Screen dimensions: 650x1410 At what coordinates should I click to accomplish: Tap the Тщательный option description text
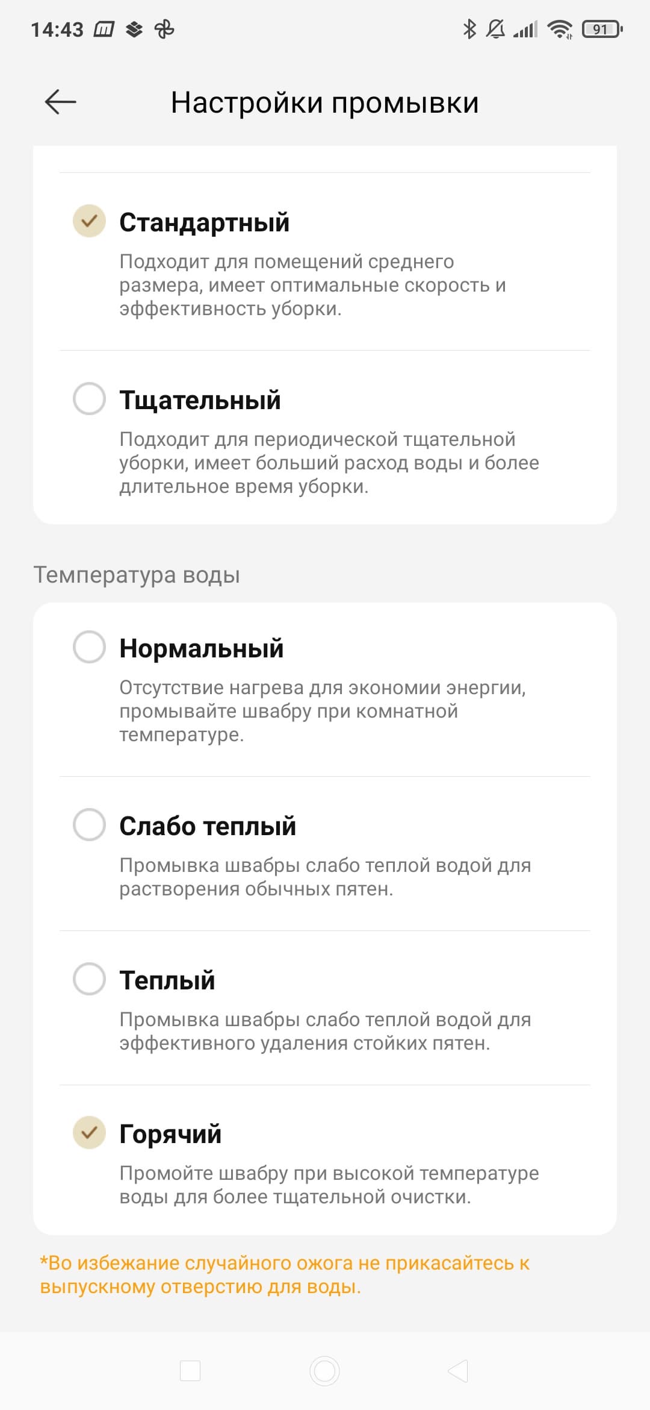[x=329, y=463]
